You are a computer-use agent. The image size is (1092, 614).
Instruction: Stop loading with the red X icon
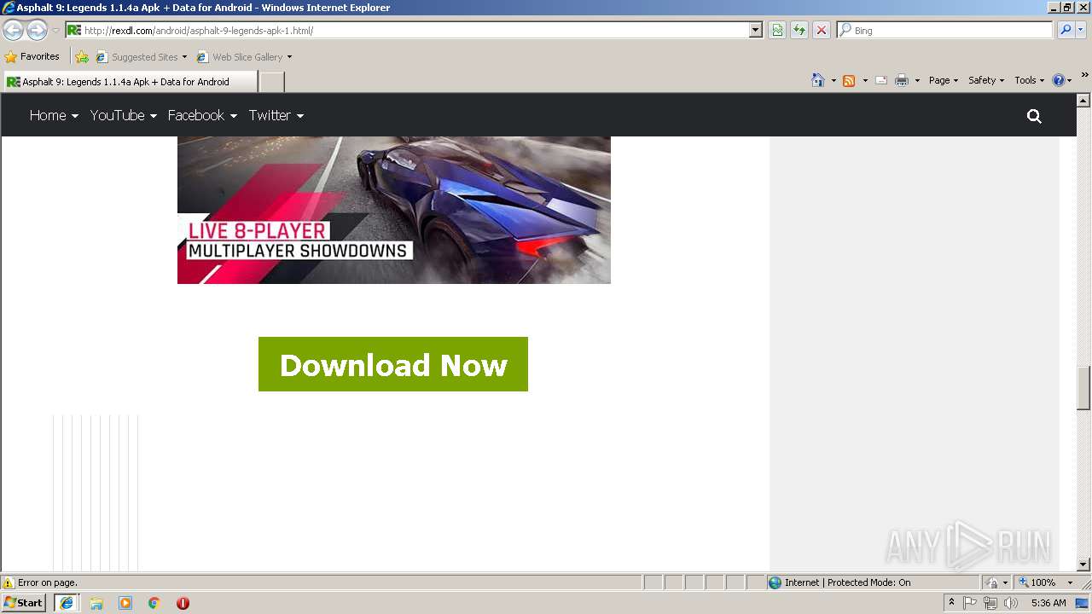click(821, 30)
